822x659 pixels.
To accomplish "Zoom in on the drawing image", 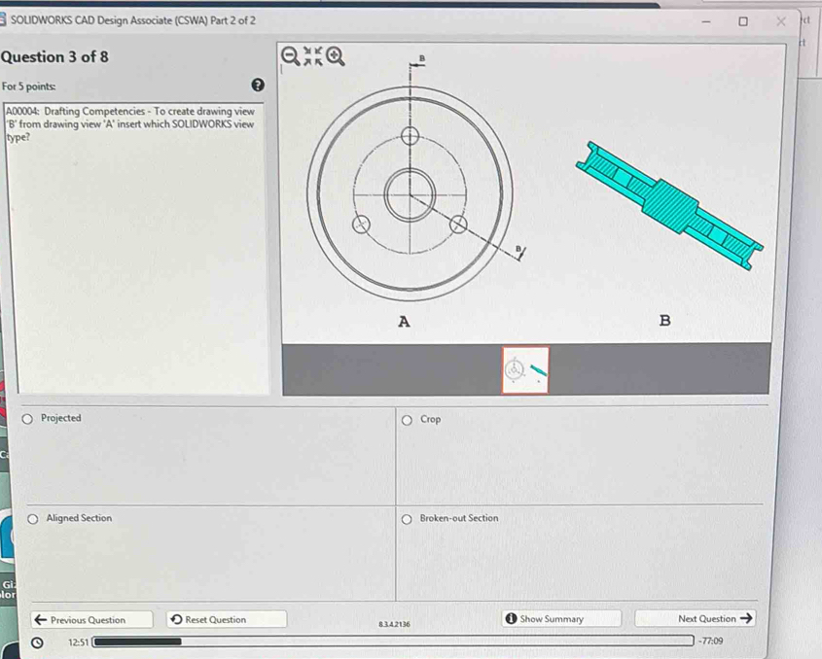I will [335, 55].
